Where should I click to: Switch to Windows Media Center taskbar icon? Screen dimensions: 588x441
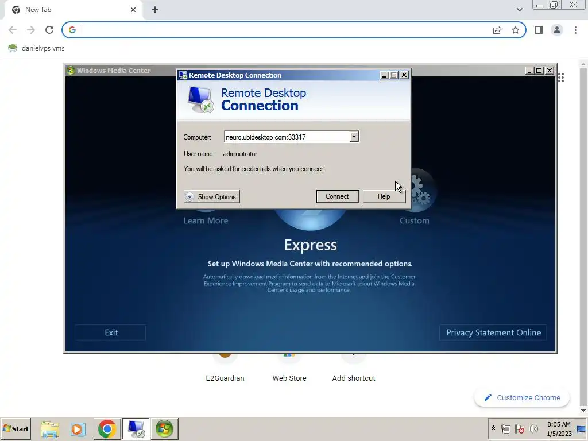tap(164, 428)
